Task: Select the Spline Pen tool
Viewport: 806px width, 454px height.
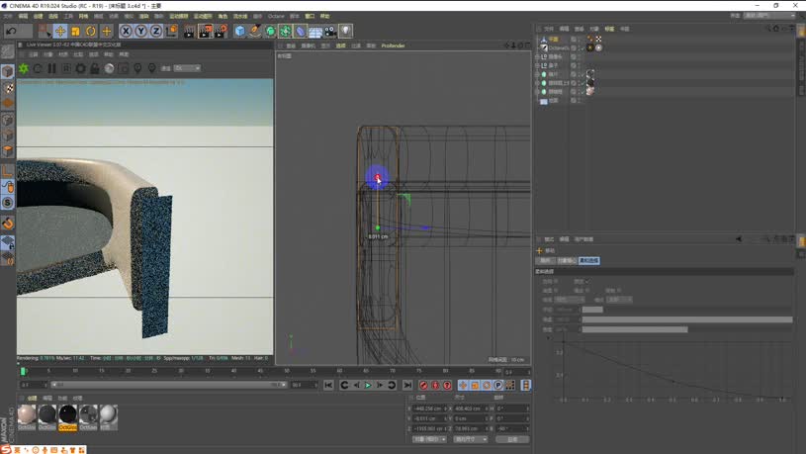Action: tap(255, 31)
